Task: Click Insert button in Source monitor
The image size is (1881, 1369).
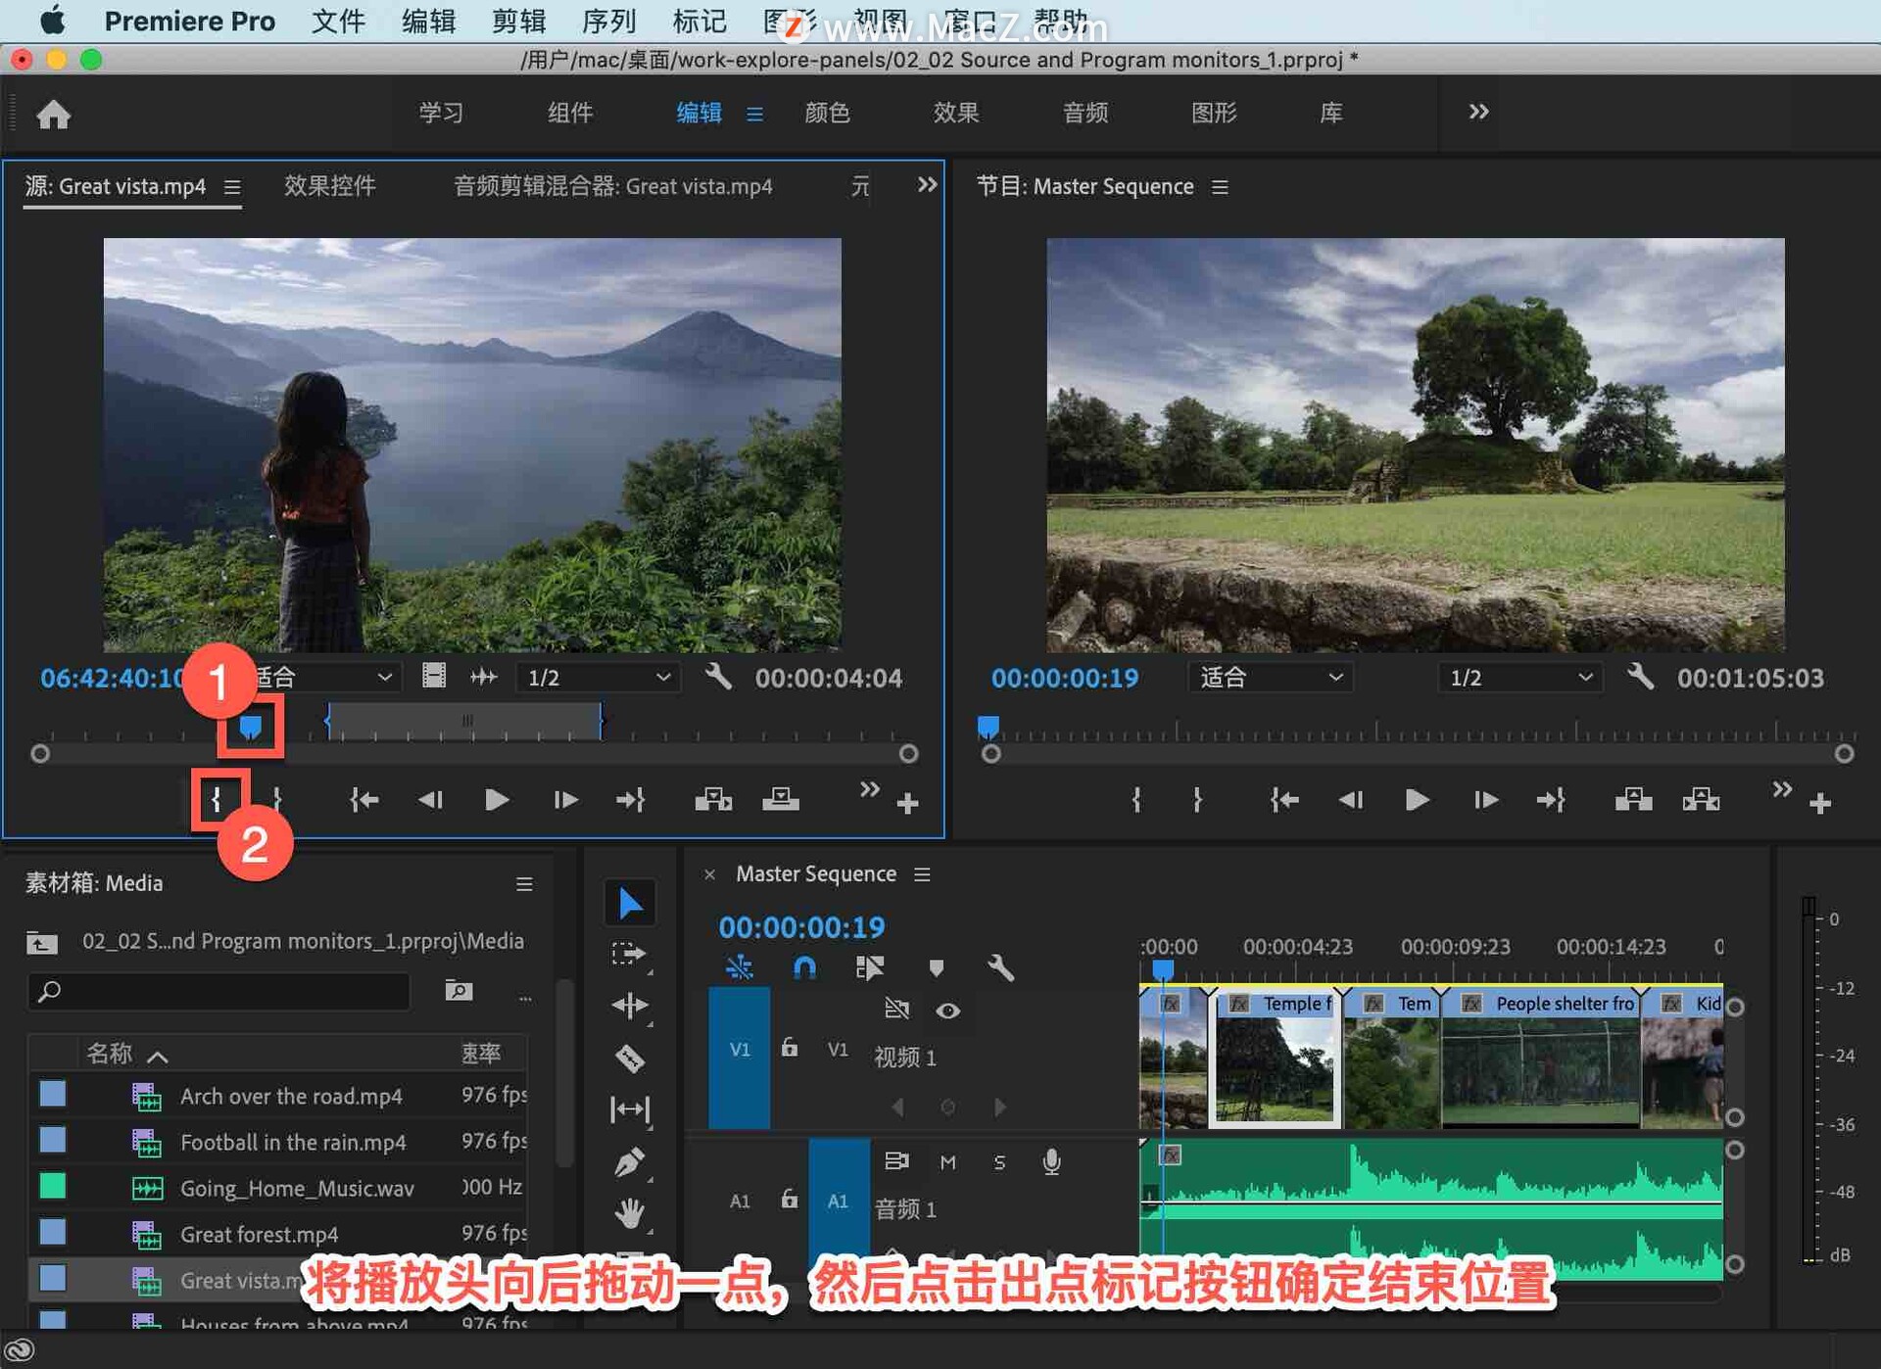Action: click(x=713, y=800)
